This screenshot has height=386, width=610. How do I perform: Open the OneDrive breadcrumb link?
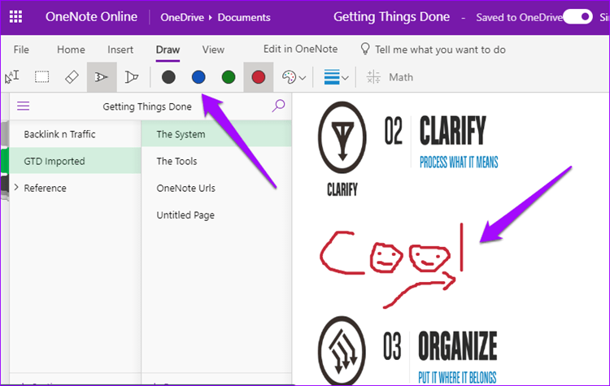point(182,18)
